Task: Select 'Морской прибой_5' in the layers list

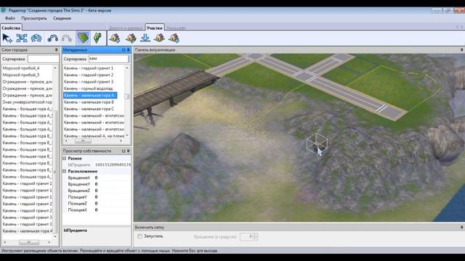Action: (x=21, y=75)
